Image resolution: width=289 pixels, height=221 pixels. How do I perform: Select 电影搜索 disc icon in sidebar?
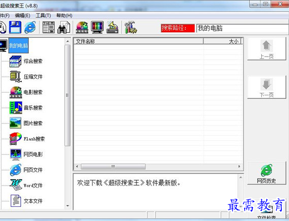click(16, 92)
